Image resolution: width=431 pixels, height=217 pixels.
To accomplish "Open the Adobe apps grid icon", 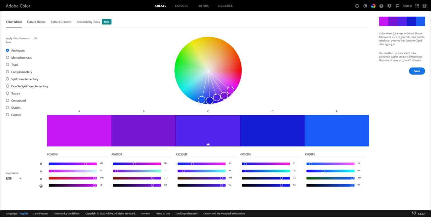I will coord(417,6).
